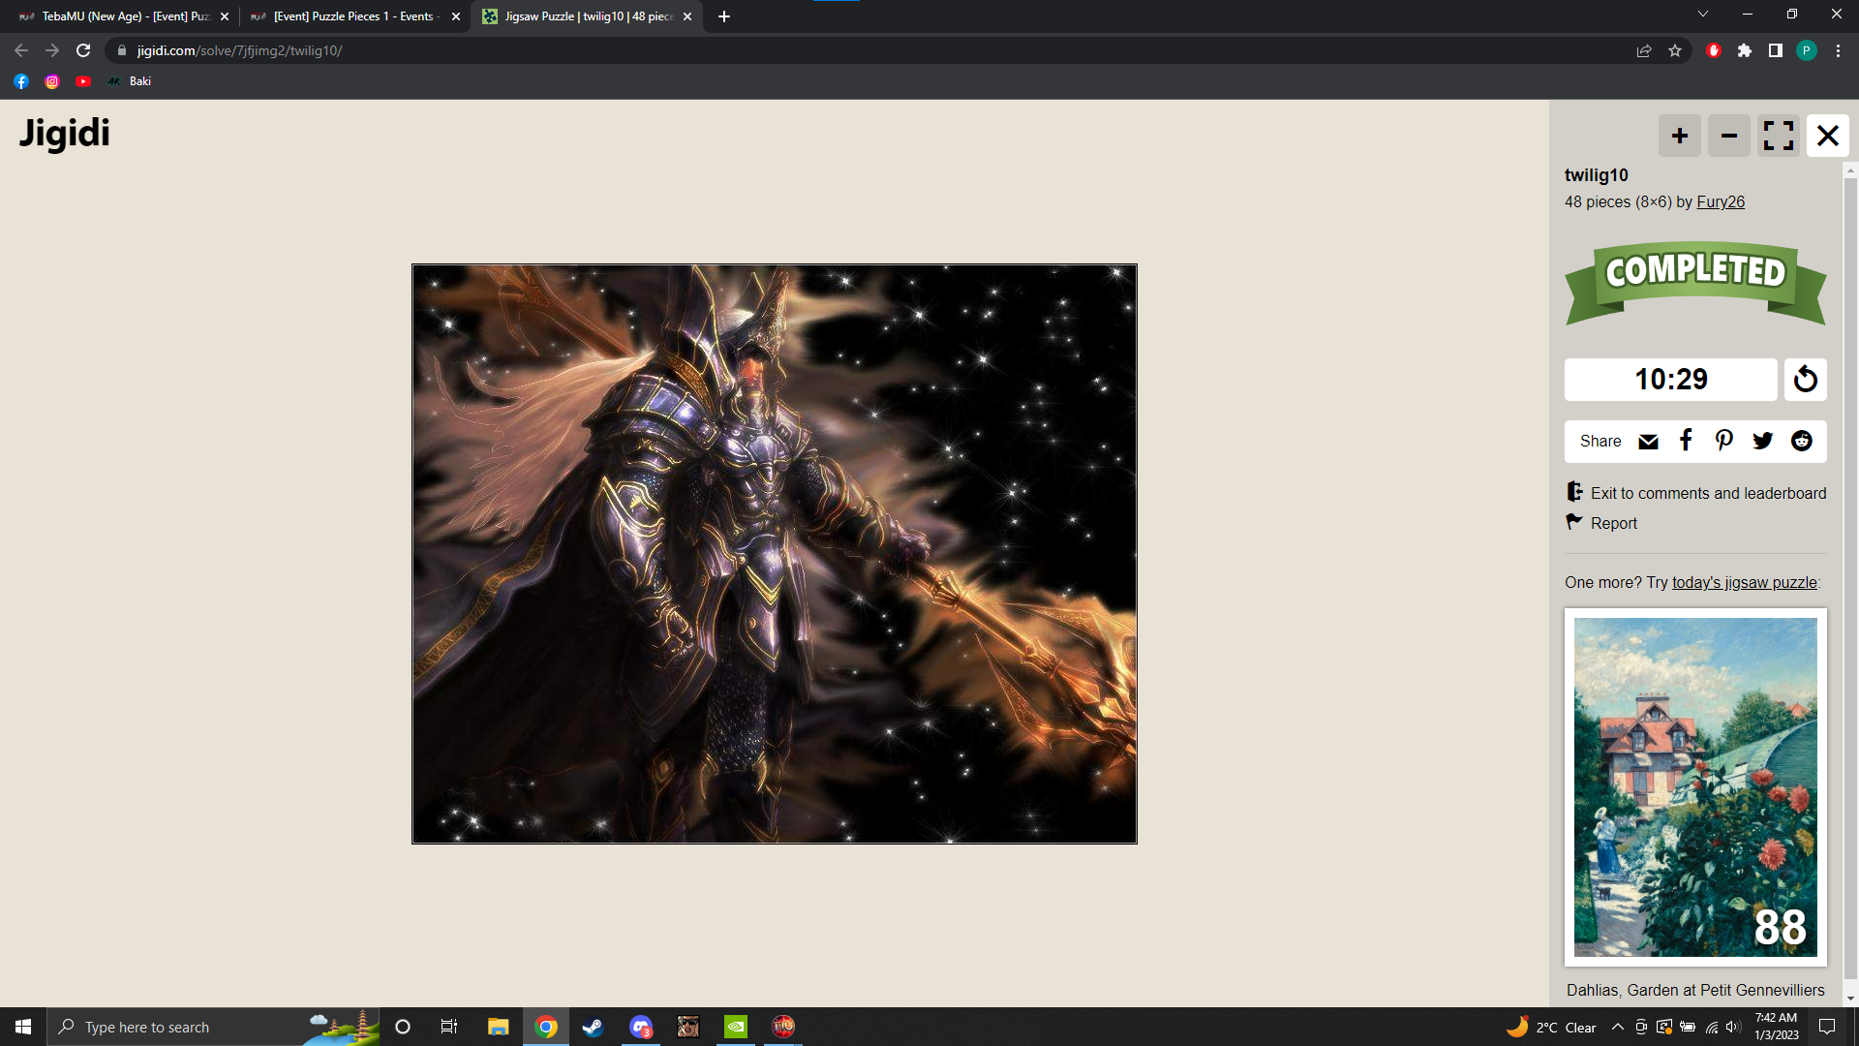Open today's jigsaw puzzle link

[x=1744, y=582]
